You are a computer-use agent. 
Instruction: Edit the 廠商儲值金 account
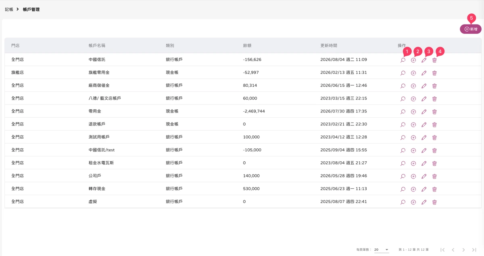click(x=424, y=86)
